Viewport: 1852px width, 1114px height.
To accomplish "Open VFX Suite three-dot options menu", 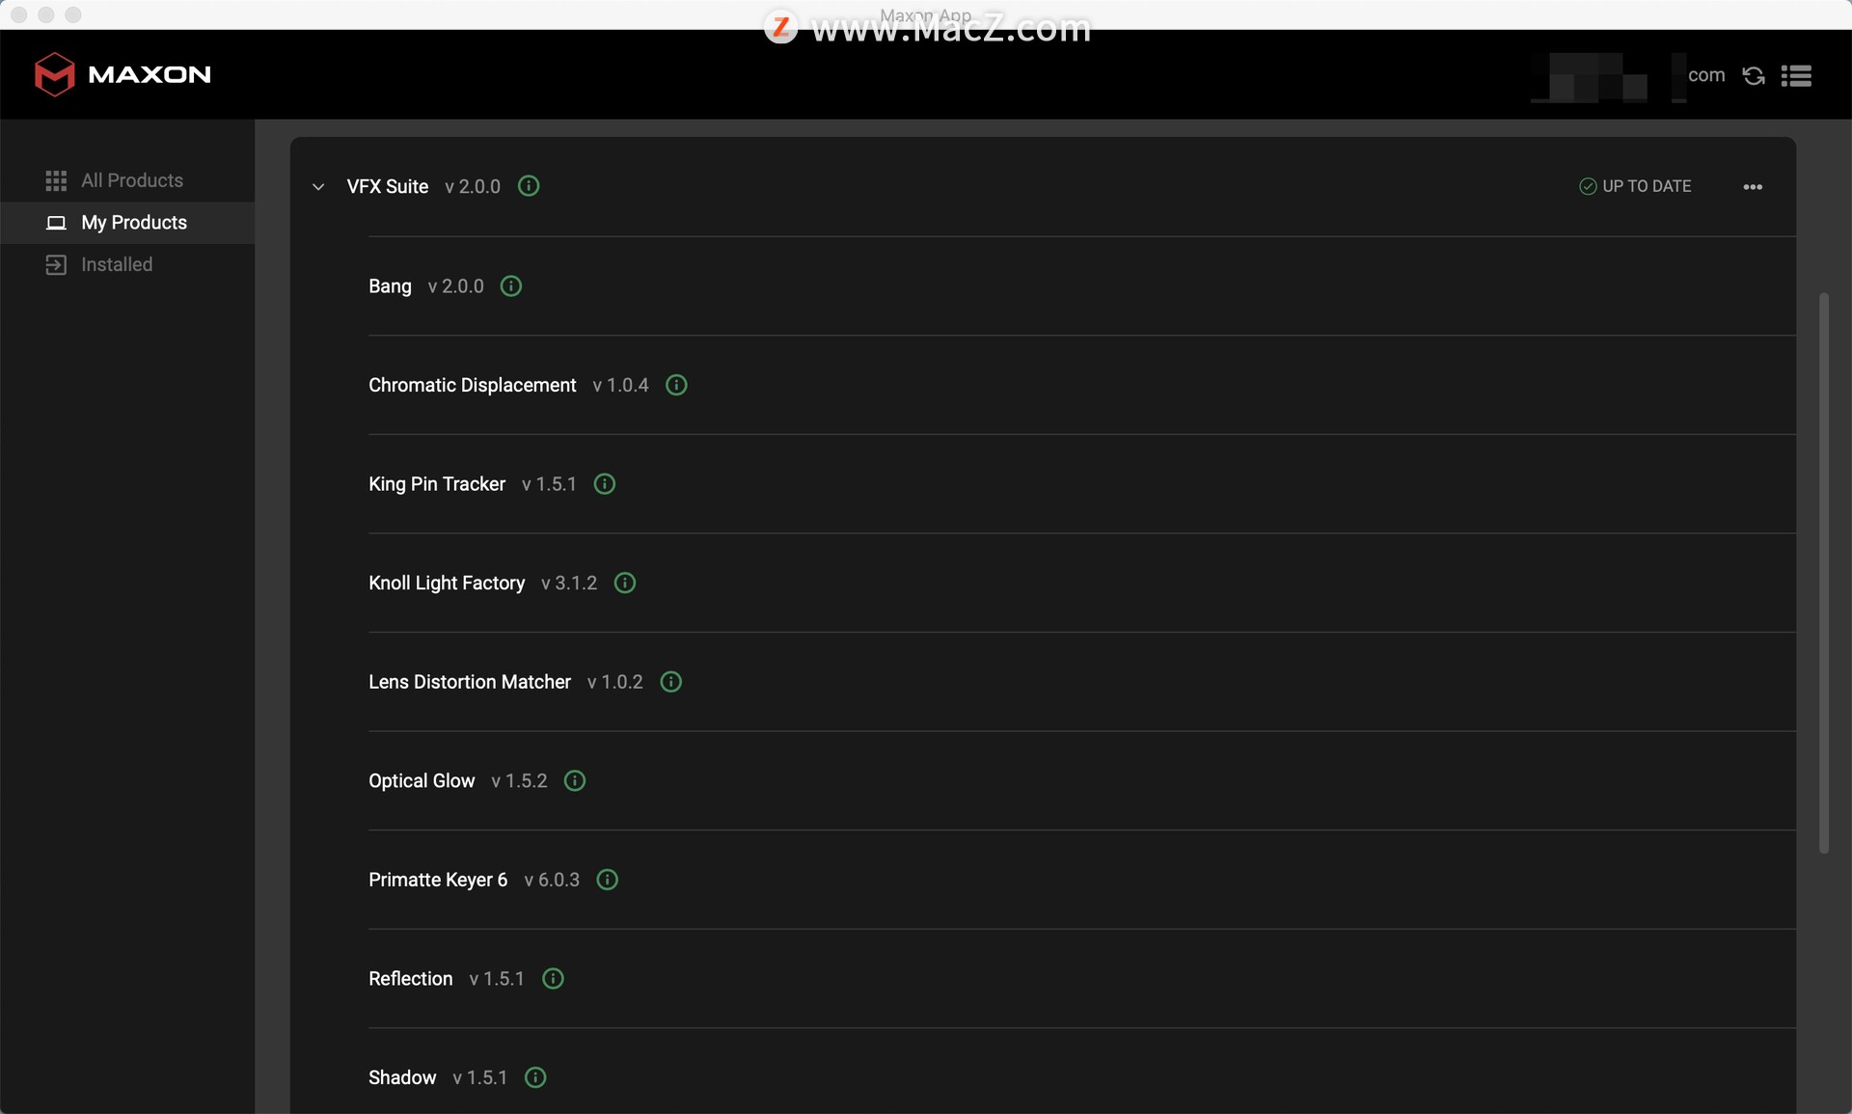I will tap(1753, 187).
